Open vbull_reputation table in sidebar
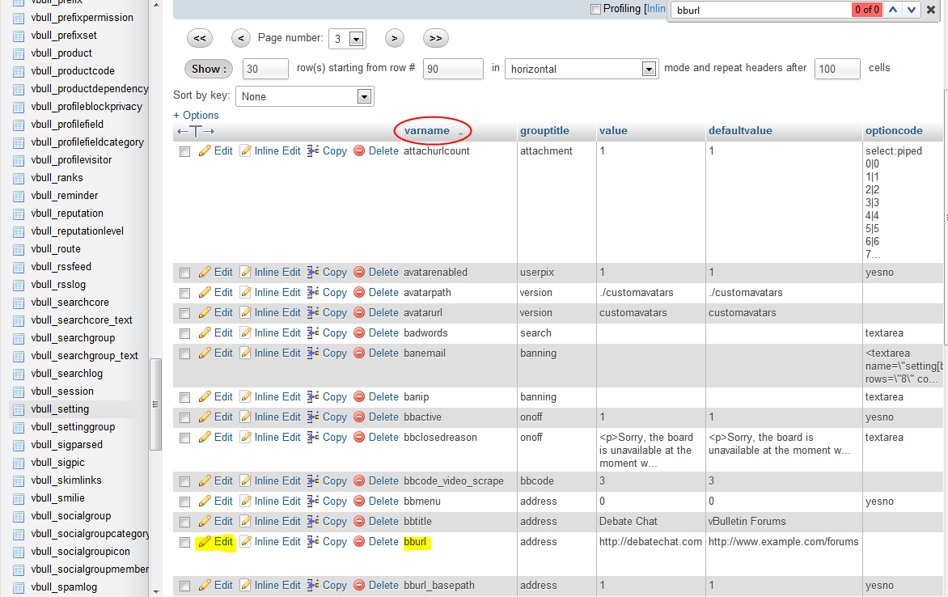Screen dimensions: 948x597 coord(67,214)
